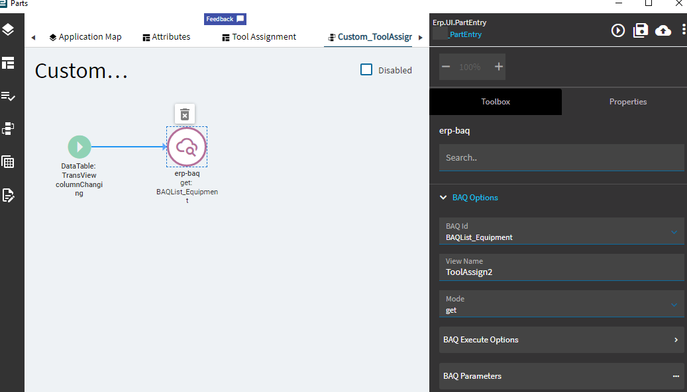Enable the Disabled checkbox
Viewport: 687px width, 392px height.
click(366, 69)
